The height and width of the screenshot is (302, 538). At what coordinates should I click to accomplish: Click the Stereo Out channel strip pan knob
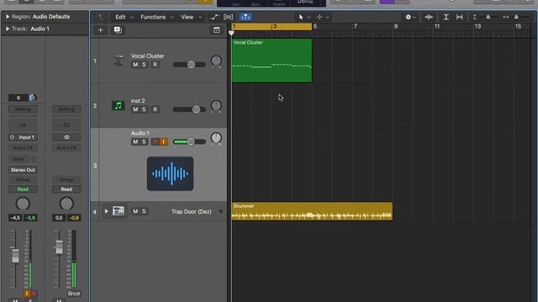coord(66,204)
